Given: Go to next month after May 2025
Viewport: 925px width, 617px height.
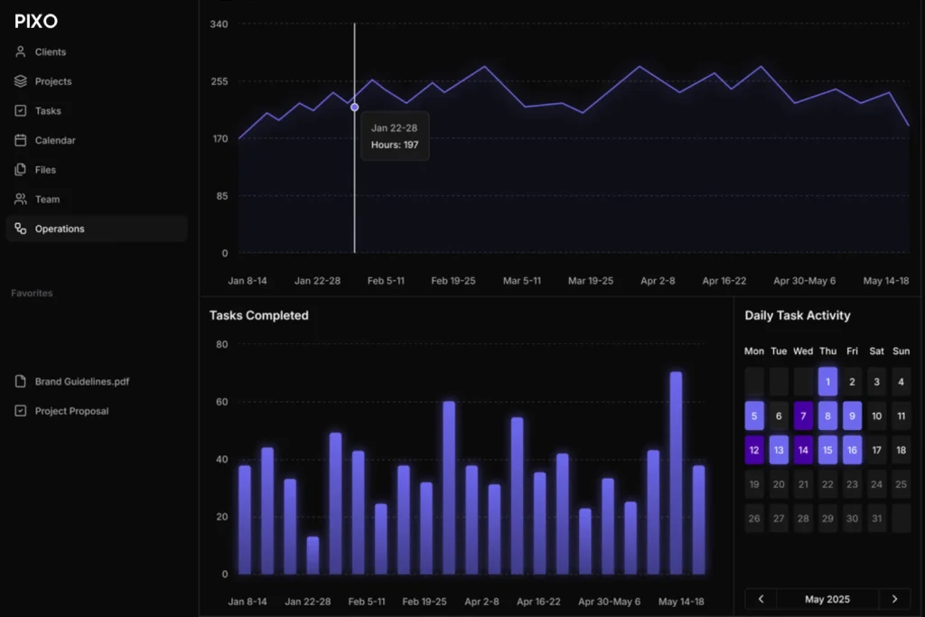Looking at the screenshot, I should pos(894,599).
